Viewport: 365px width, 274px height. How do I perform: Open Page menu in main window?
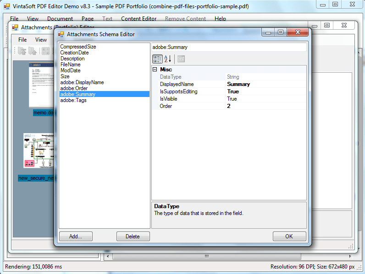click(88, 19)
